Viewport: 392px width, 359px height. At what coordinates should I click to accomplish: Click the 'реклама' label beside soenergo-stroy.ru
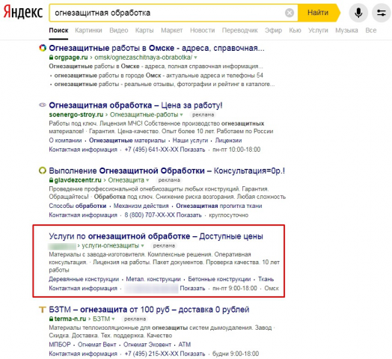[x=203, y=115]
